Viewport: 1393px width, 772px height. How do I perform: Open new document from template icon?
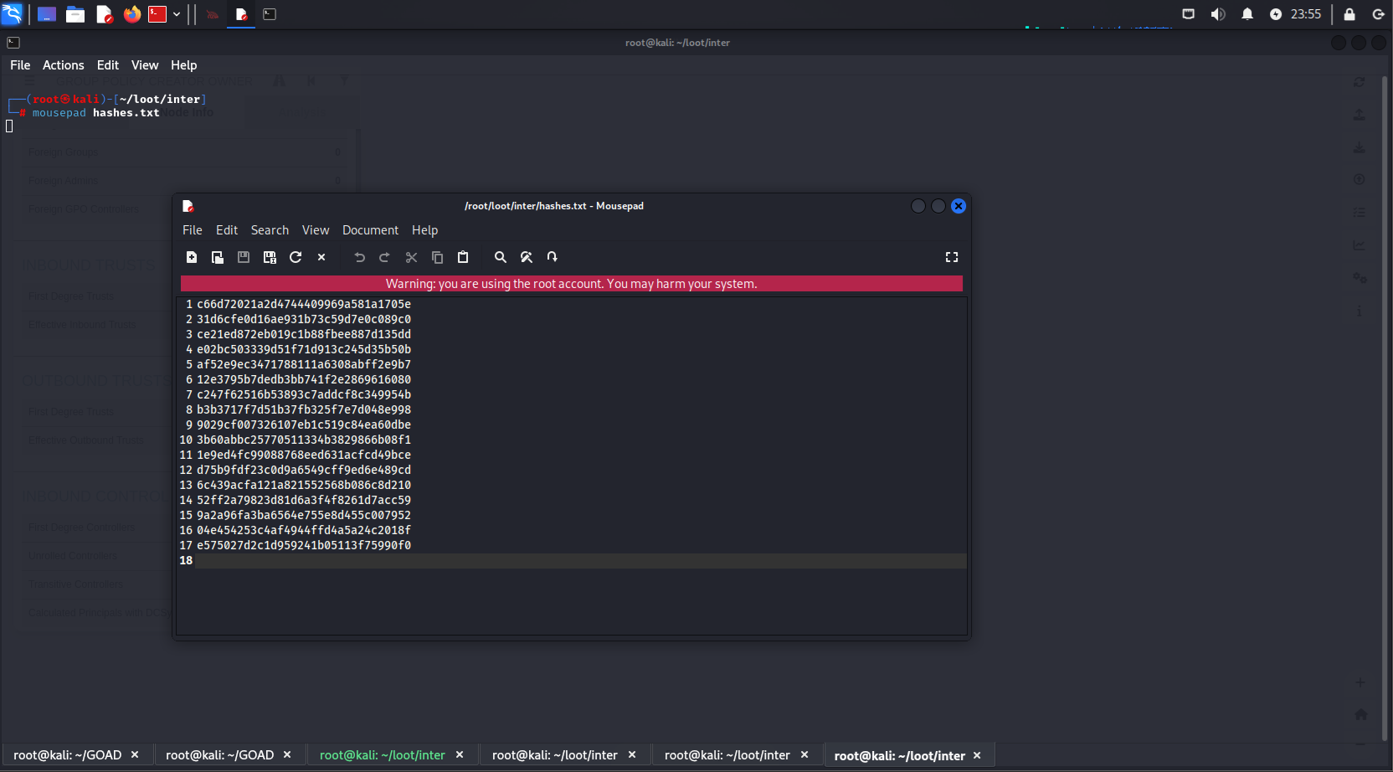coord(218,257)
